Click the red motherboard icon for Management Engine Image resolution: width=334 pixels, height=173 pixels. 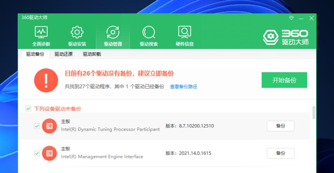click(49, 153)
